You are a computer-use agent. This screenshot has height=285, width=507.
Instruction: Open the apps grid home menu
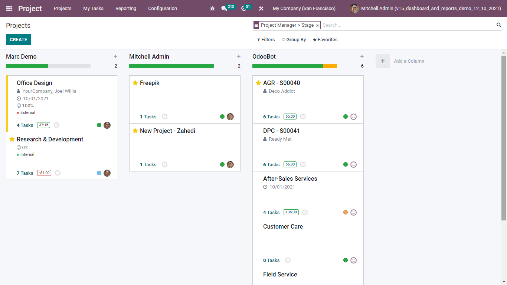pos(9,9)
